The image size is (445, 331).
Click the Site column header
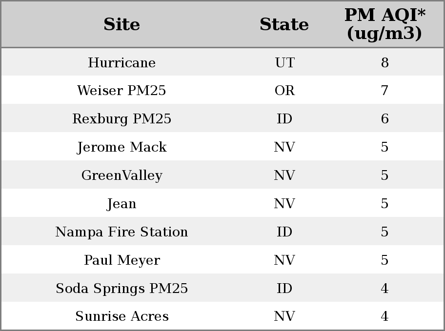tap(121, 24)
